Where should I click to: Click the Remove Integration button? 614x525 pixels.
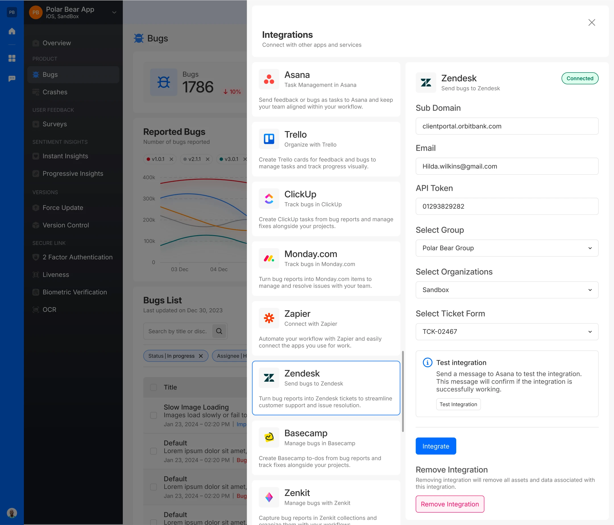click(449, 504)
